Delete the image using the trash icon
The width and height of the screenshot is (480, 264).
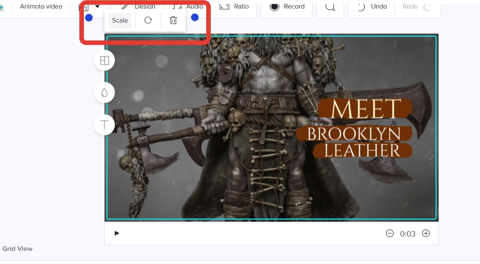pos(173,21)
